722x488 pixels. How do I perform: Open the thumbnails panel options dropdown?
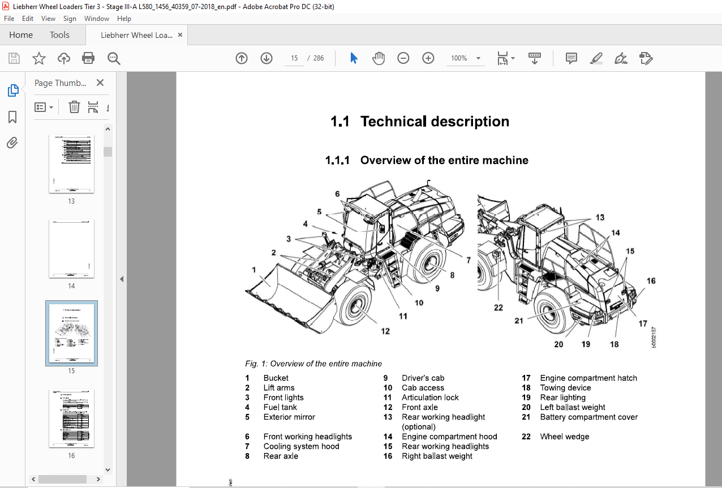pos(44,107)
